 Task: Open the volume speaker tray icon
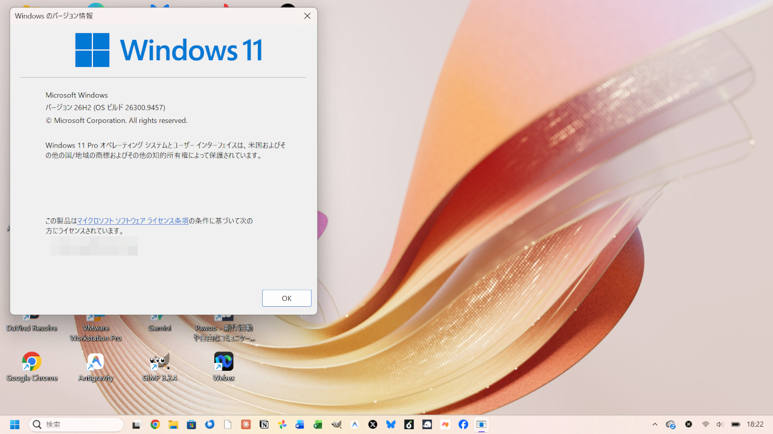tap(720, 424)
